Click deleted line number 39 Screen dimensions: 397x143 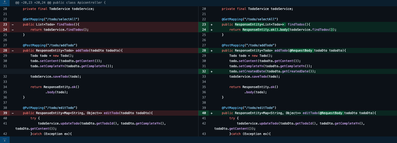(5, 113)
